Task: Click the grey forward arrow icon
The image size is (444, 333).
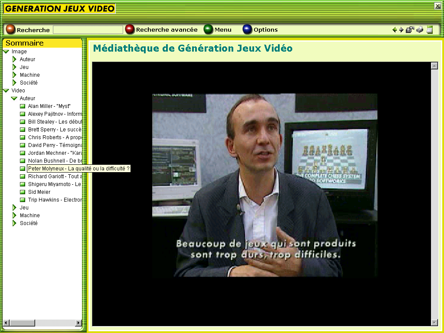Action: (401, 30)
